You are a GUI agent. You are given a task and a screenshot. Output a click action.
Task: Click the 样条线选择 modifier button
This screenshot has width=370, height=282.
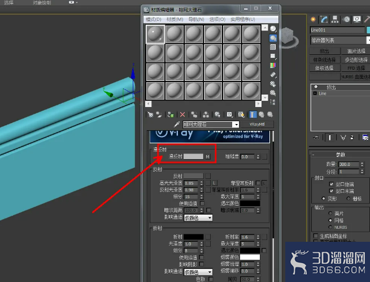(324, 60)
